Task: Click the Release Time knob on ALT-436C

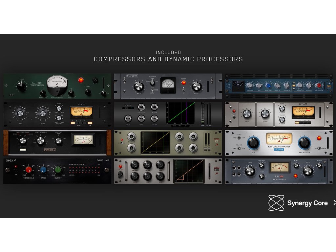Action: [43, 93]
